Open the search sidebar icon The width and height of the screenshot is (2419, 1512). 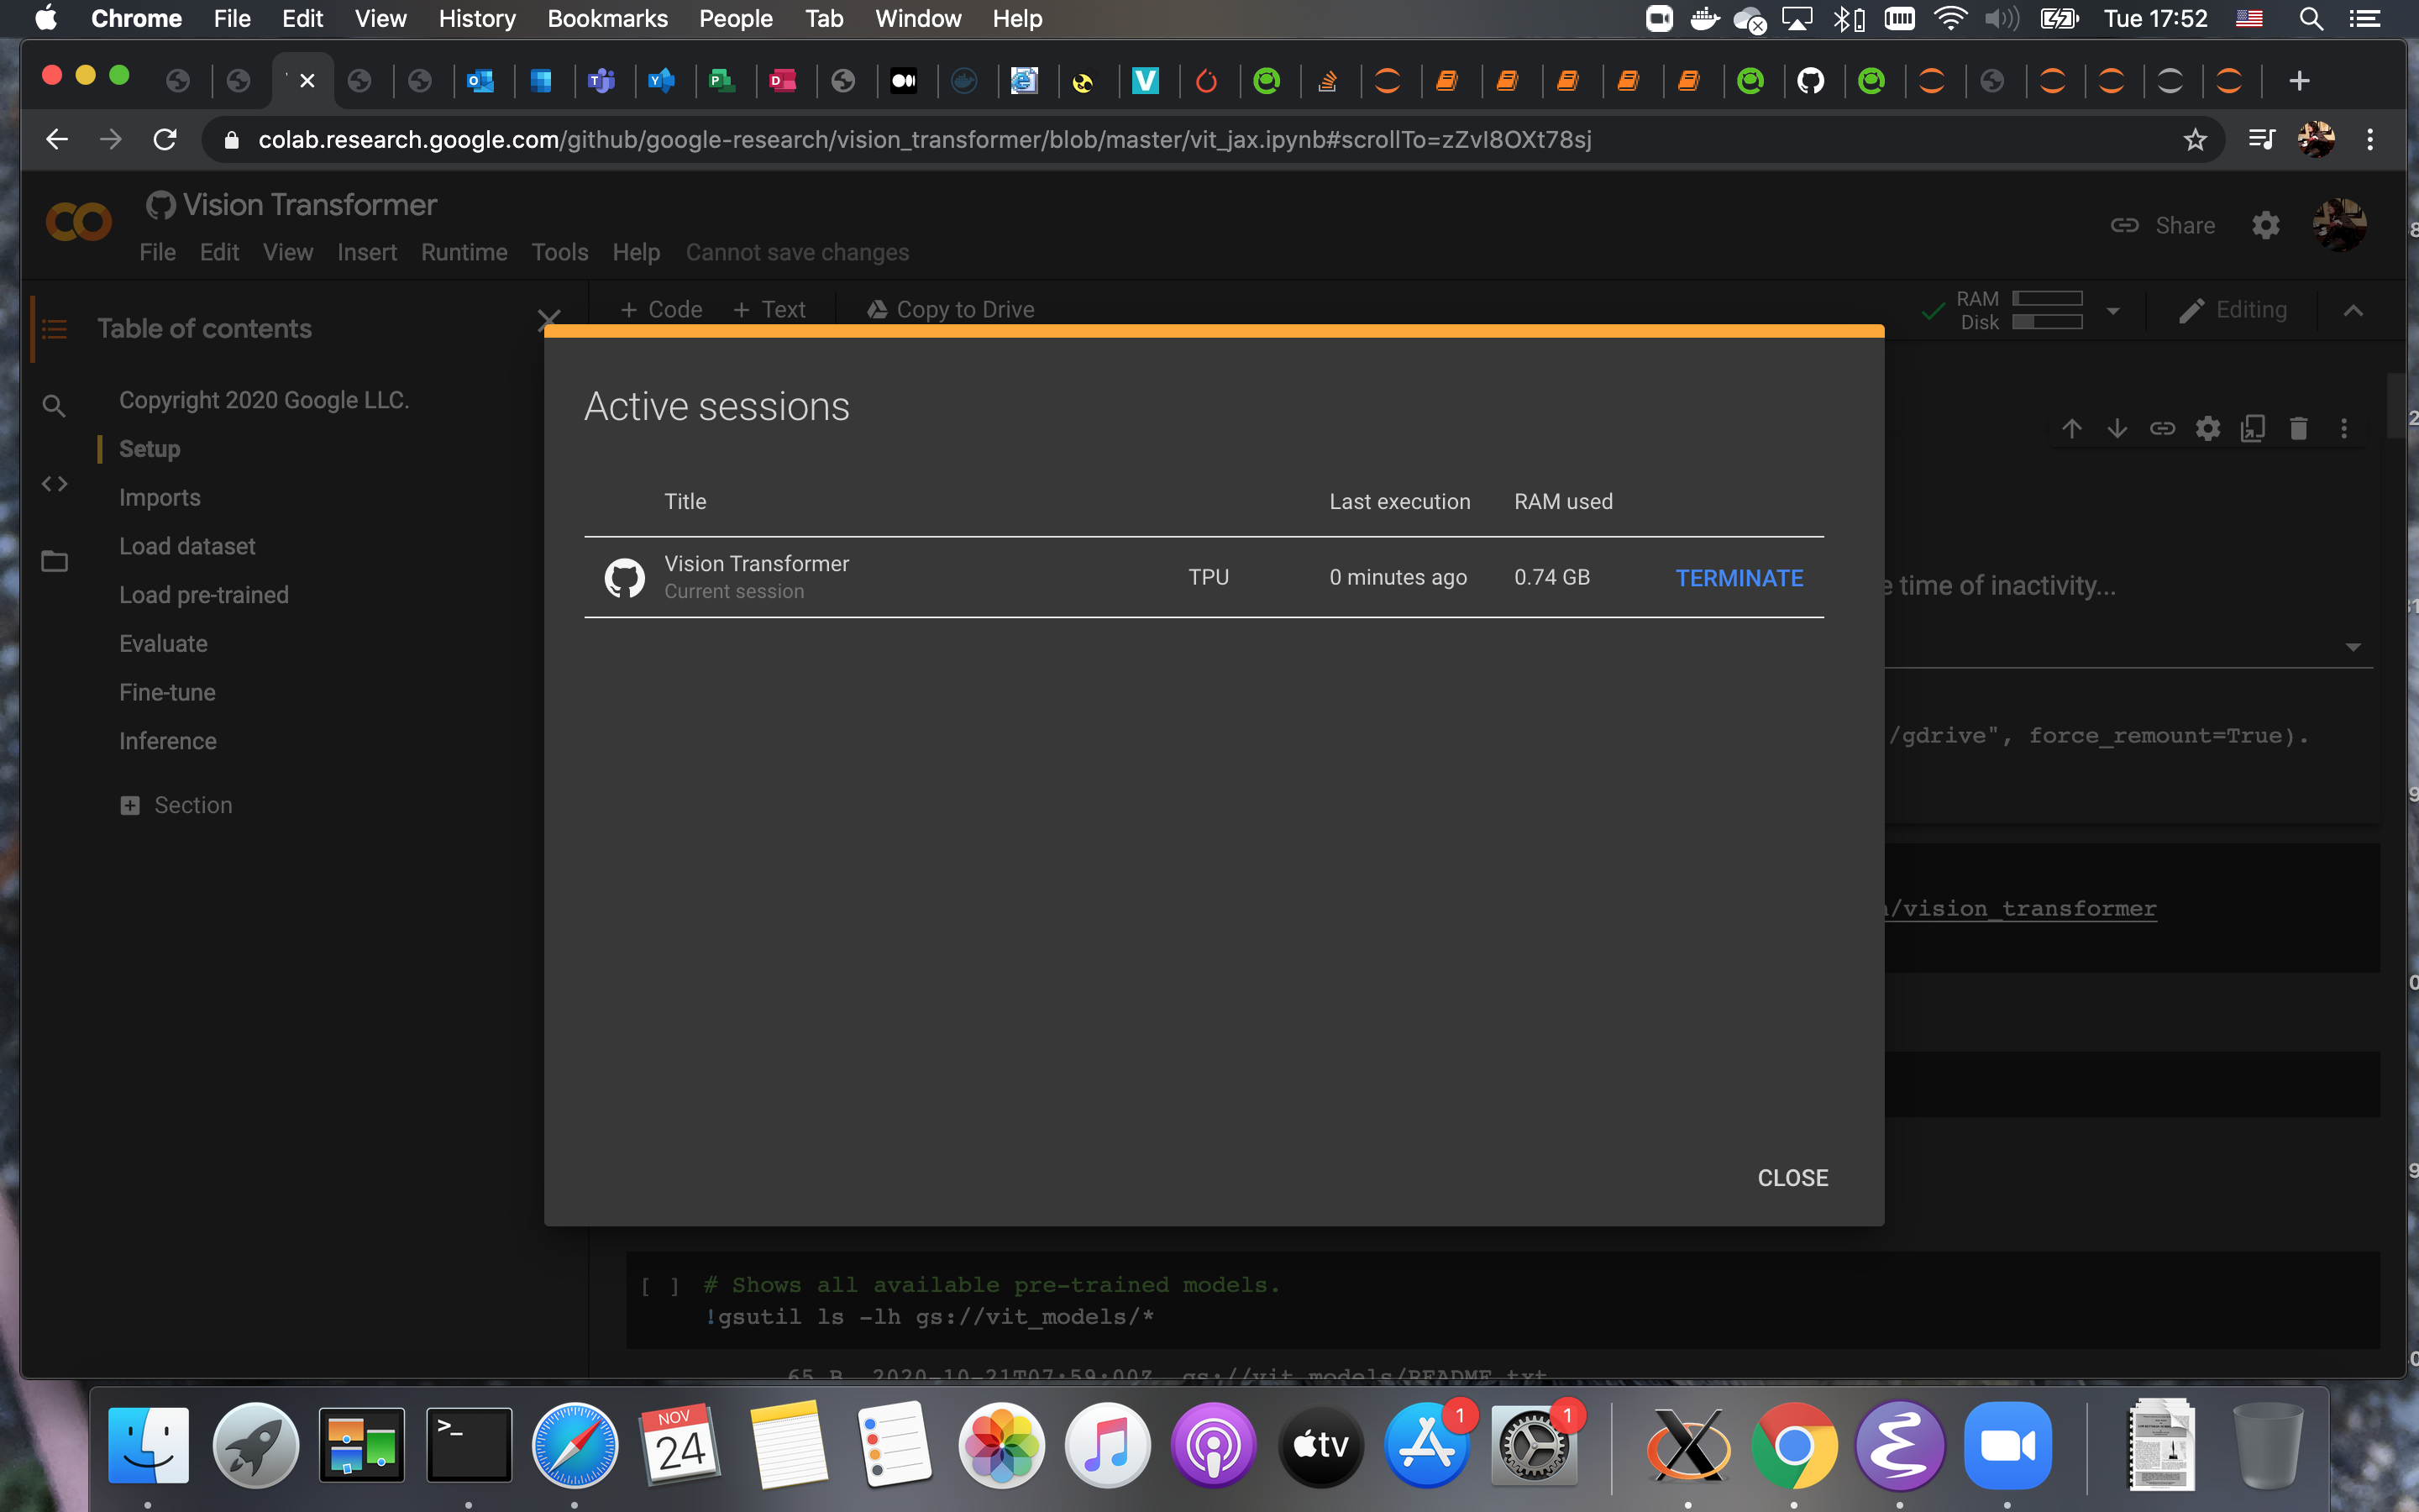(x=54, y=406)
